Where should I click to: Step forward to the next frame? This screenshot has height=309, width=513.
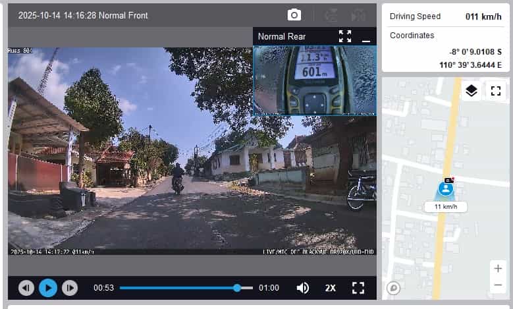69,288
